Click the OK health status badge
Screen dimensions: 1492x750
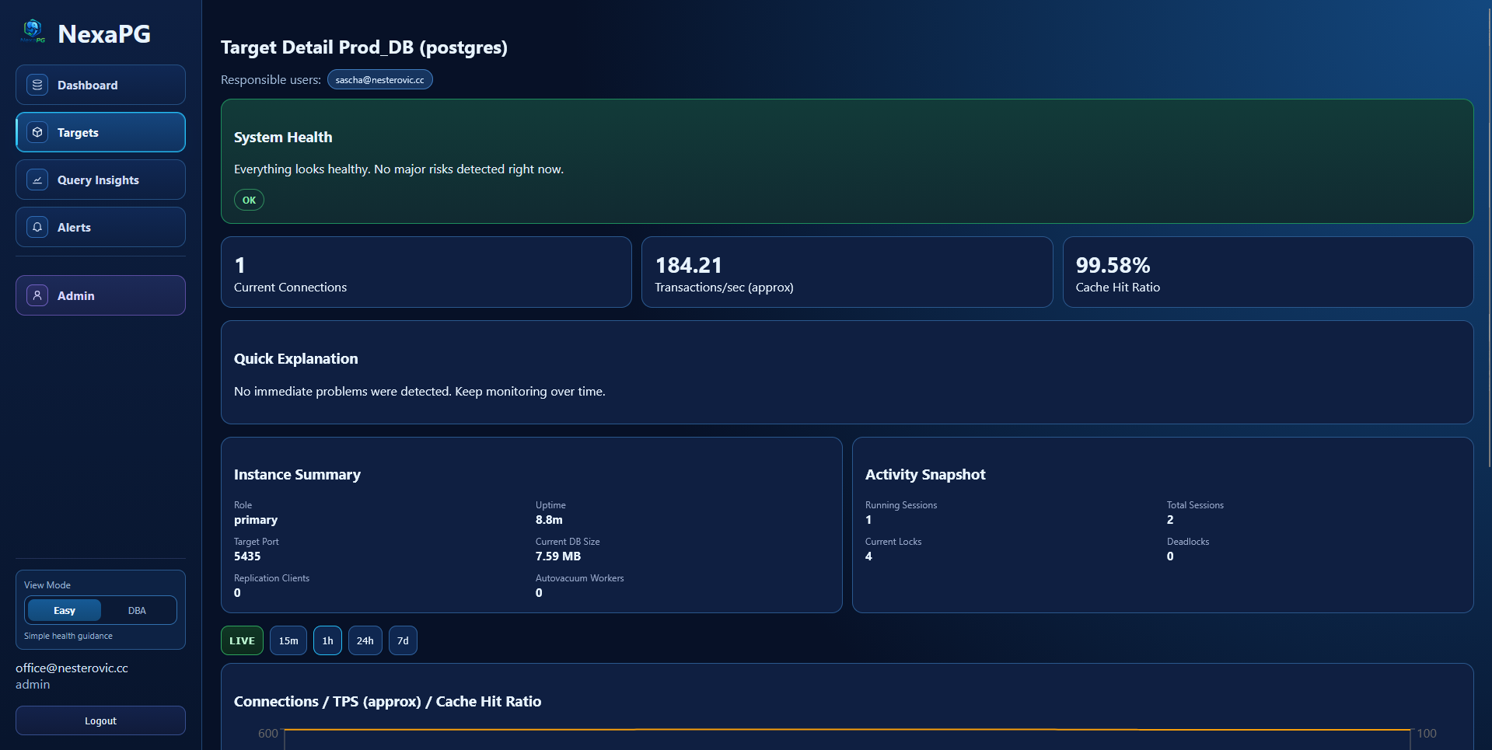(249, 201)
